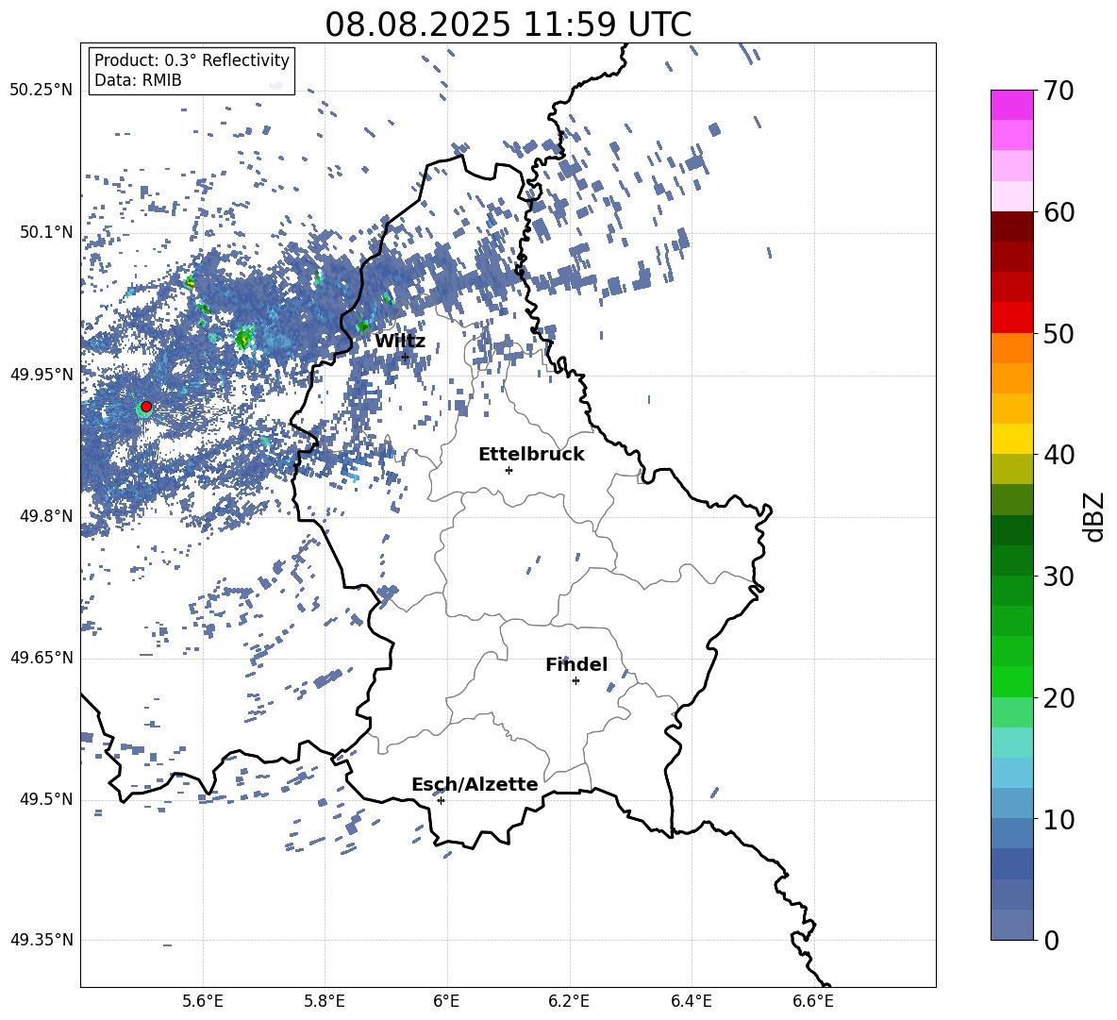Image resolution: width=1117 pixels, height=1020 pixels.
Task: Click the 49.35°N latitude label
Action: 42,940
